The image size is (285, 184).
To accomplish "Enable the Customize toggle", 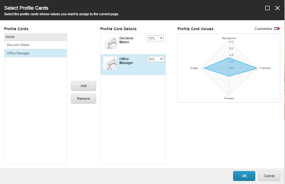I will 277,29.
